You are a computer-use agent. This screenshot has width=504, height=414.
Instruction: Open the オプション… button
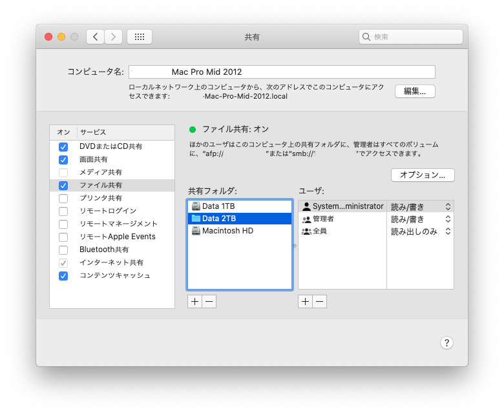[x=423, y=175]
